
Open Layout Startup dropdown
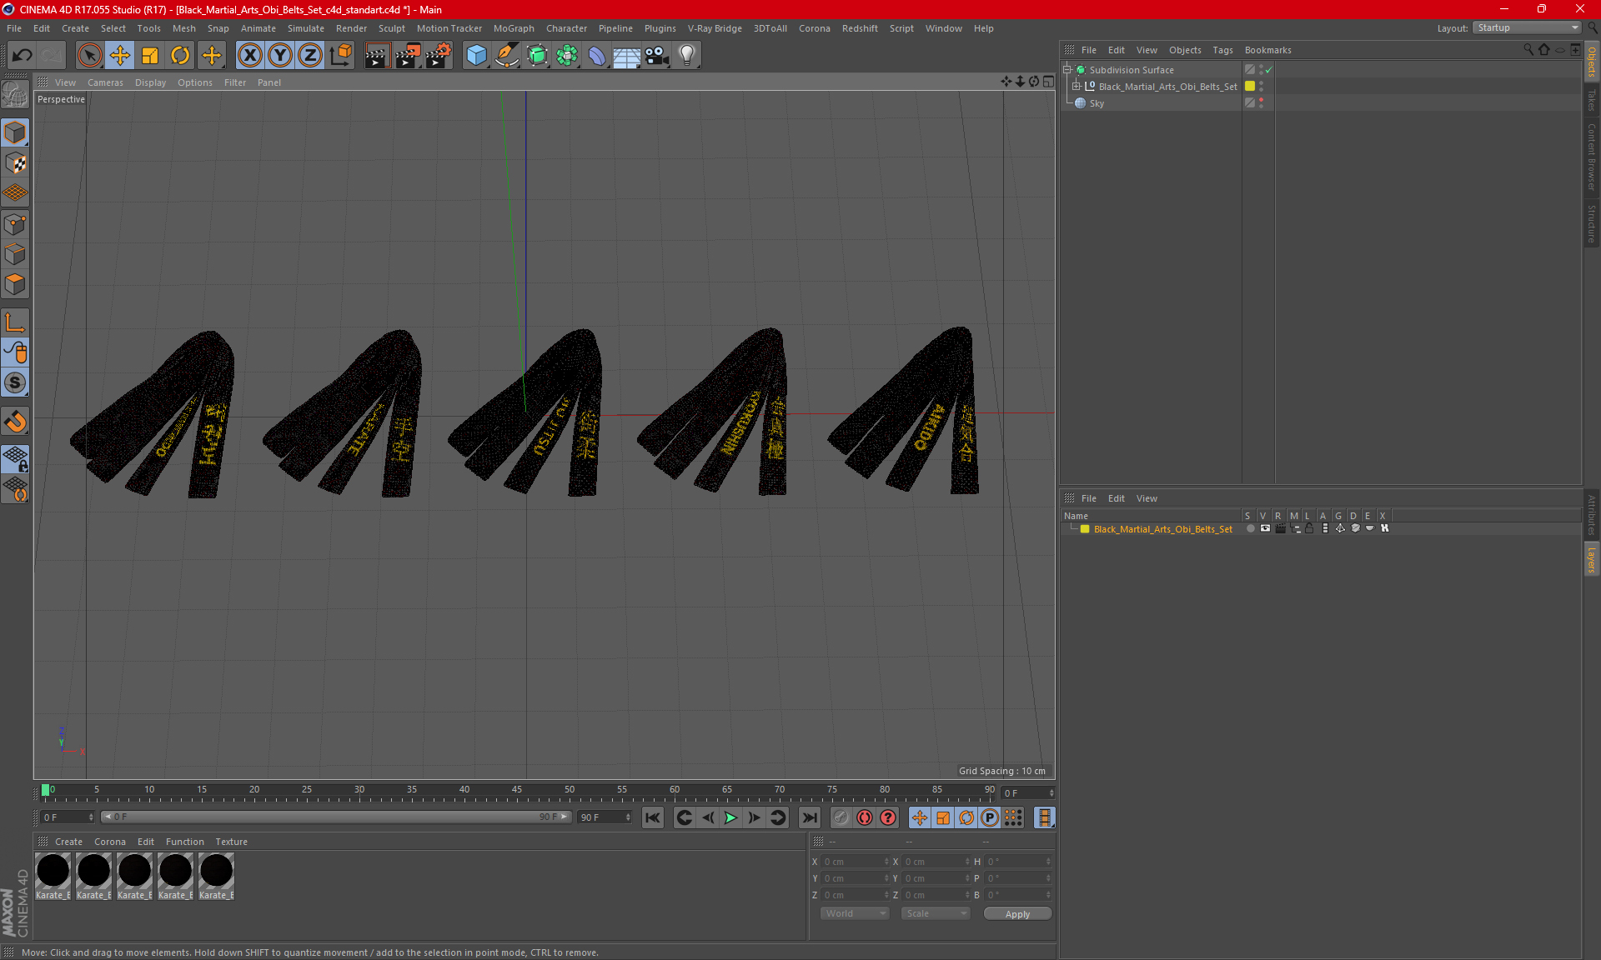coord(1527,28)
